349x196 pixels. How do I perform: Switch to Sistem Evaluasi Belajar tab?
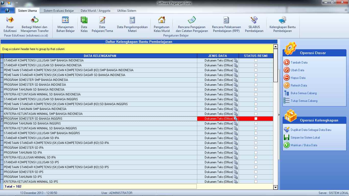pyautogui.click(x=59, y=11)
